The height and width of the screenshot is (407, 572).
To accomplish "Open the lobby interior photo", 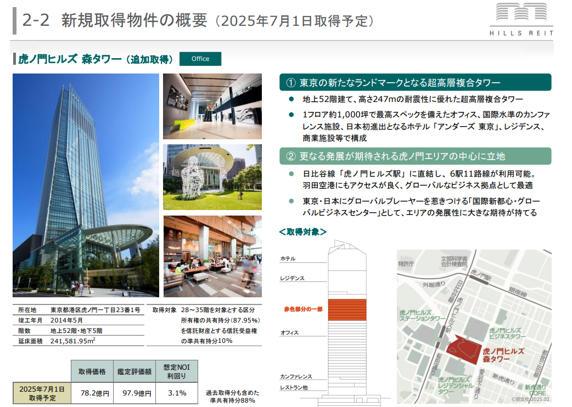I will 212,106.
